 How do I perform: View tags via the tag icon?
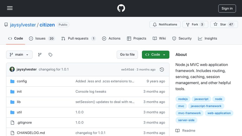(50, 55)
